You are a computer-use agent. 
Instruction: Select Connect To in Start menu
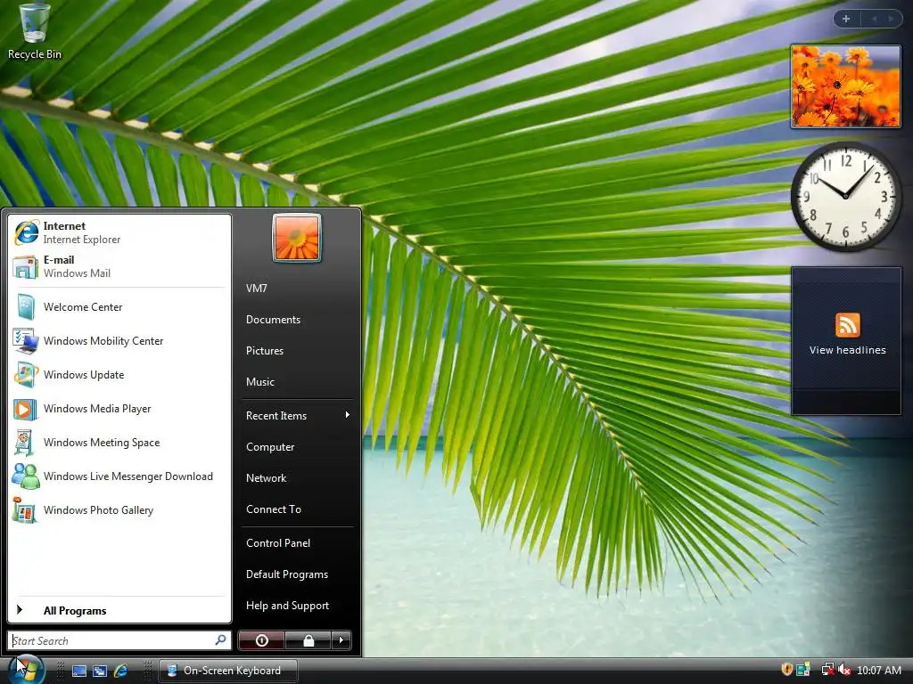coord(298,509)
